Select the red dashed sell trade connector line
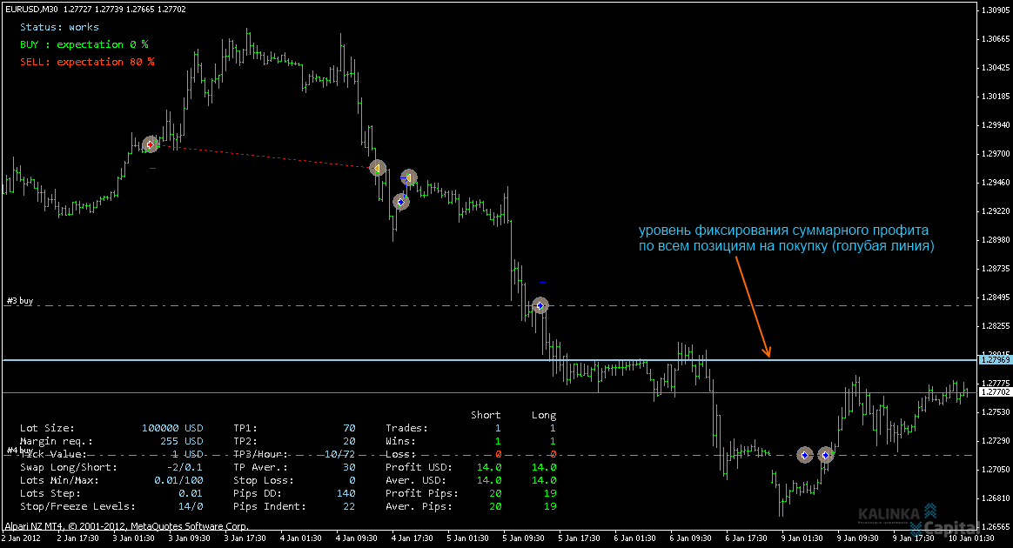Screen dimensions: 1013x548 [264, 157]
